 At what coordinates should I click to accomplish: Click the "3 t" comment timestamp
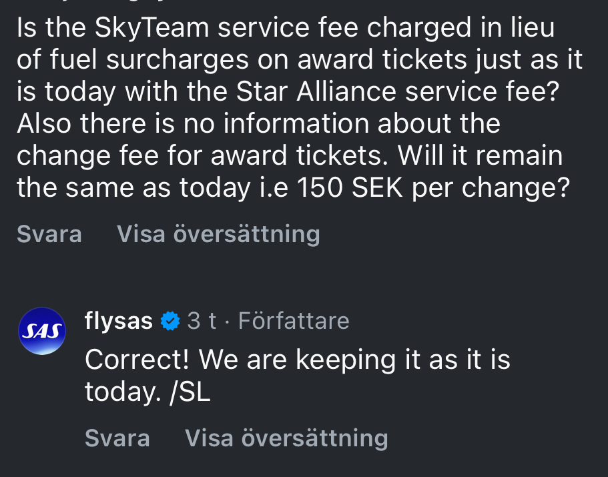point(202,321)
